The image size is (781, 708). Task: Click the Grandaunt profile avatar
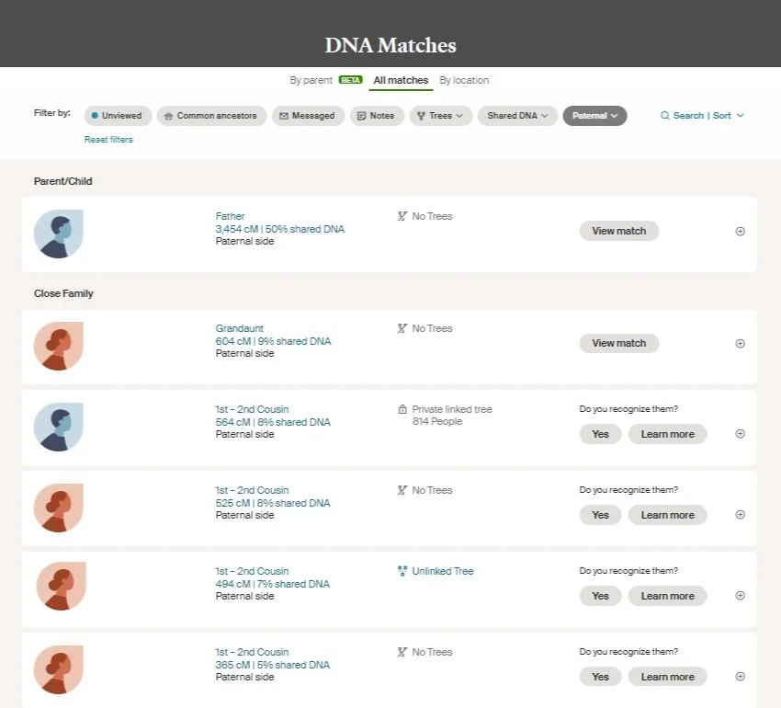(58, 347)
